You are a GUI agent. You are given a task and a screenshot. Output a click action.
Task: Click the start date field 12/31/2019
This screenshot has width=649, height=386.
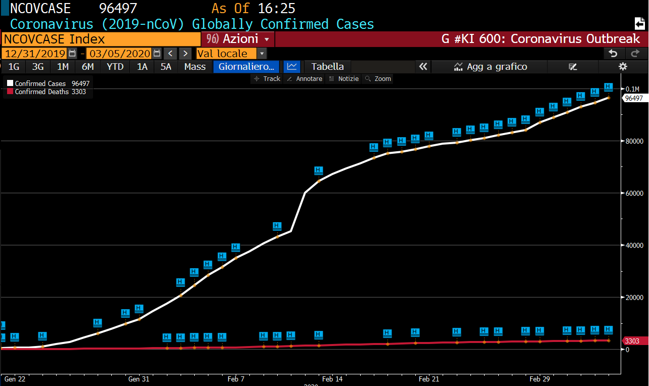coord(34,54)
